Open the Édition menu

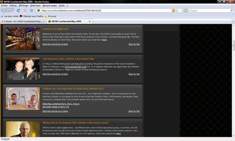tap(13, 6)
